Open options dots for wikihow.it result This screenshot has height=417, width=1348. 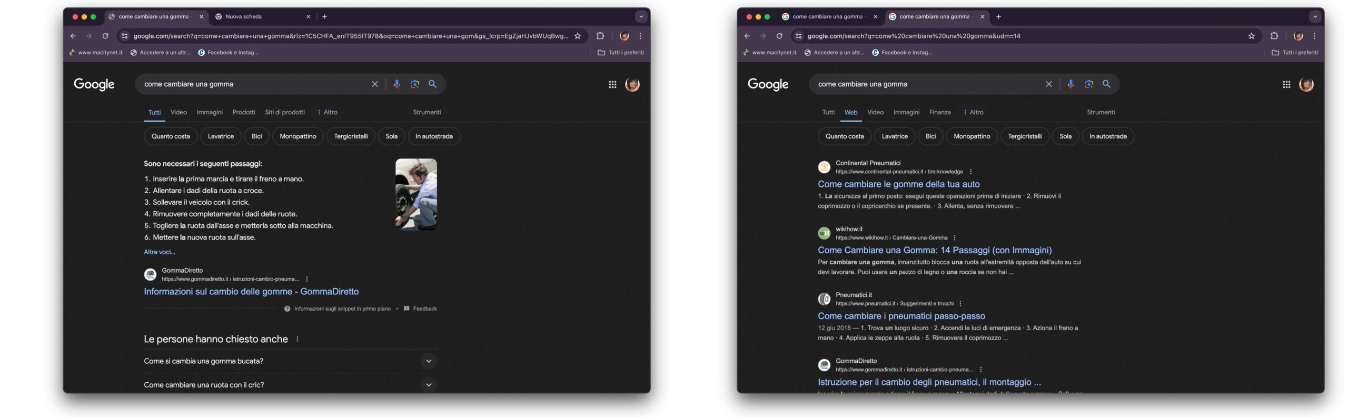[955, 237]
